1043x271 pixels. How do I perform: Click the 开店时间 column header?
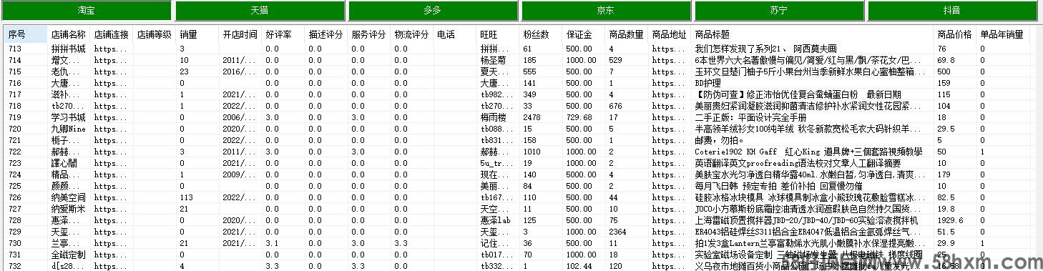point(240,34)
